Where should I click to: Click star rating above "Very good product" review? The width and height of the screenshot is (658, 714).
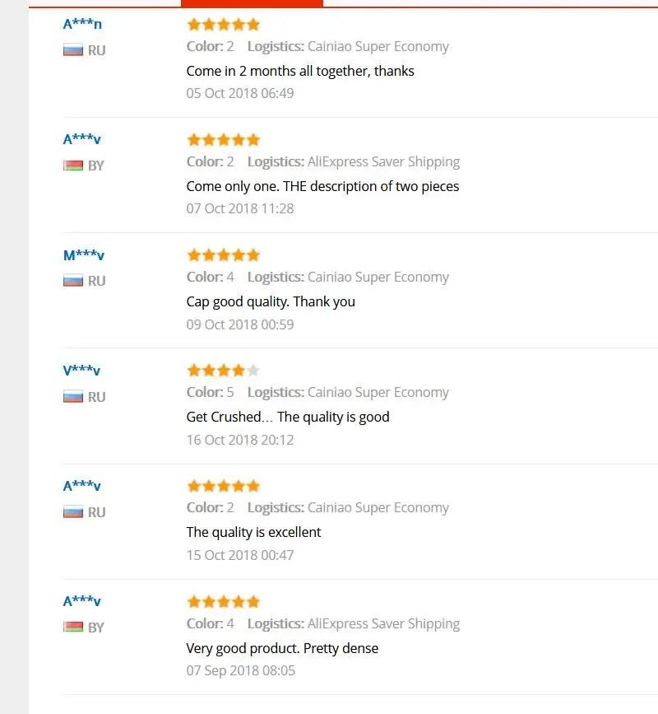tap(223, 602)
